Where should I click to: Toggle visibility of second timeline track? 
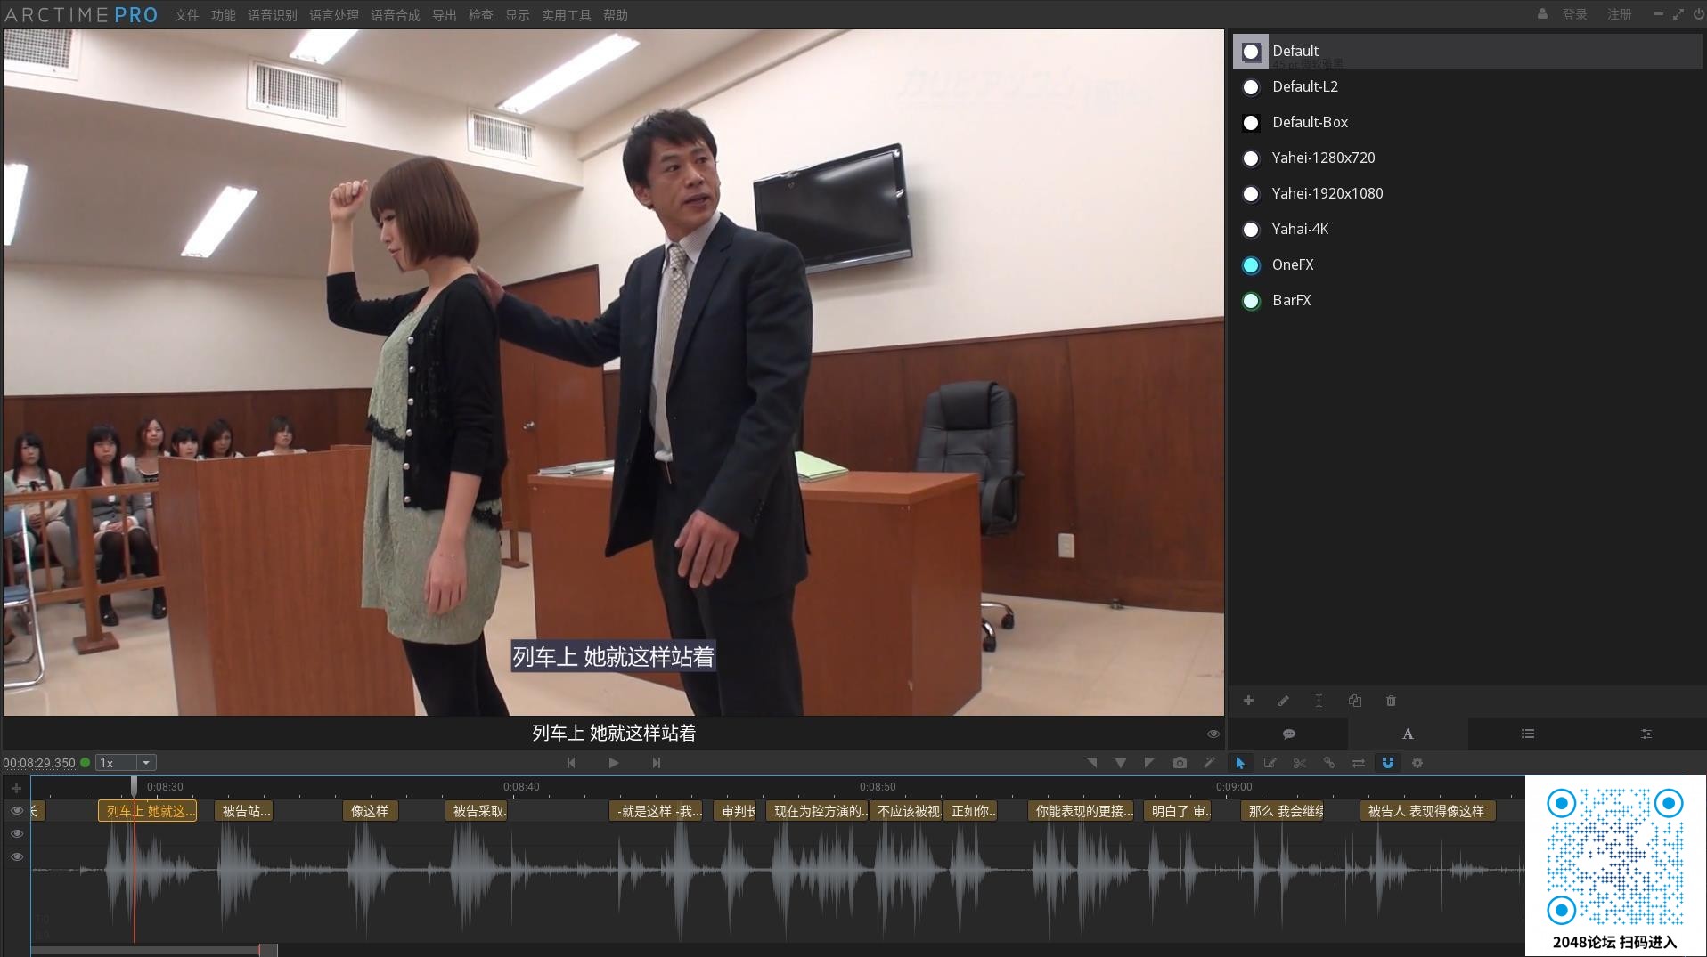pyautogui.click(x=16, y=833)
